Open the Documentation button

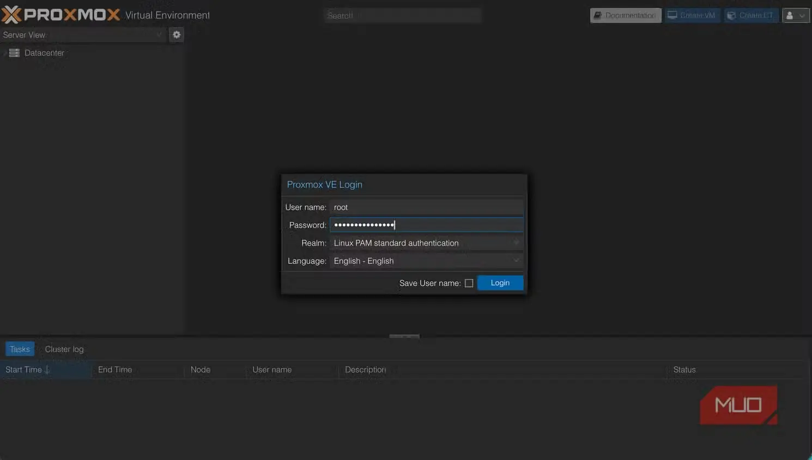[x=626, y=15]
